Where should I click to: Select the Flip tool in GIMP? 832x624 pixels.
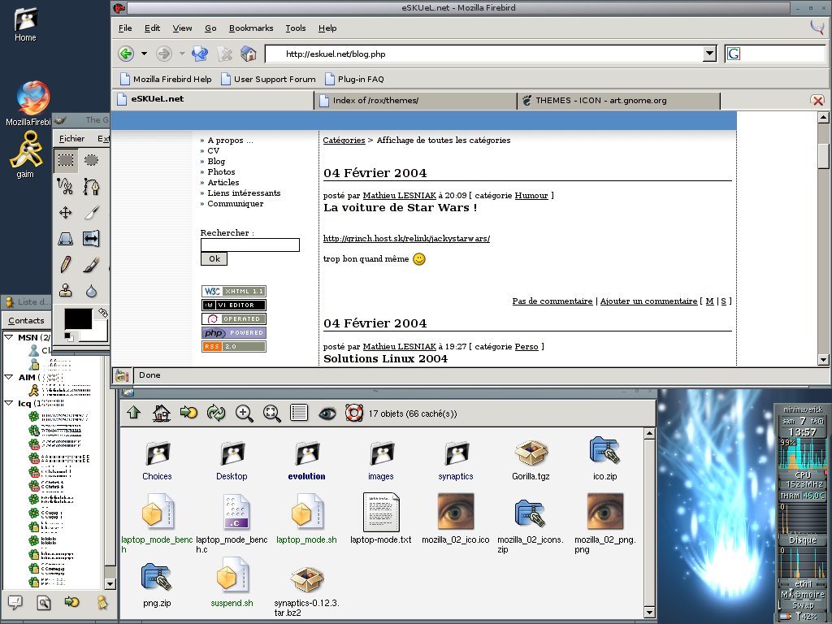tap(91, 239)
